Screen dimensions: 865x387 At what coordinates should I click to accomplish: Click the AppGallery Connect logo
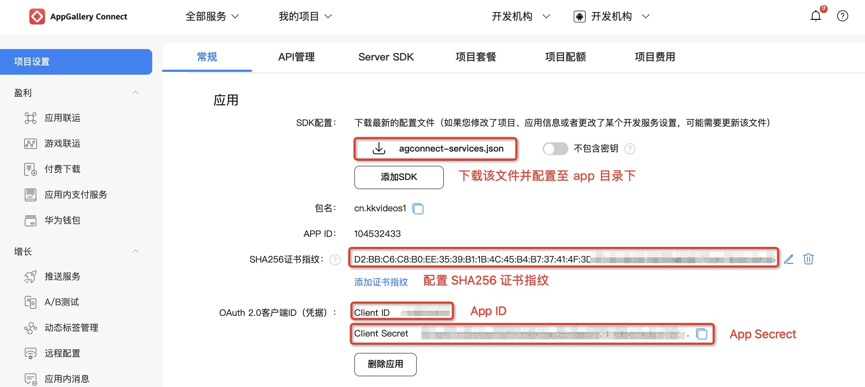(x=78, y=17)
